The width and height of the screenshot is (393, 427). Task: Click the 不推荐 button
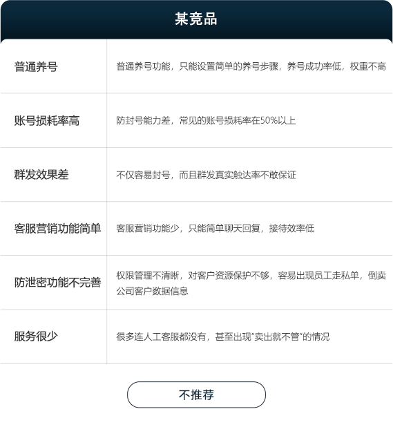tap(196, 395)
